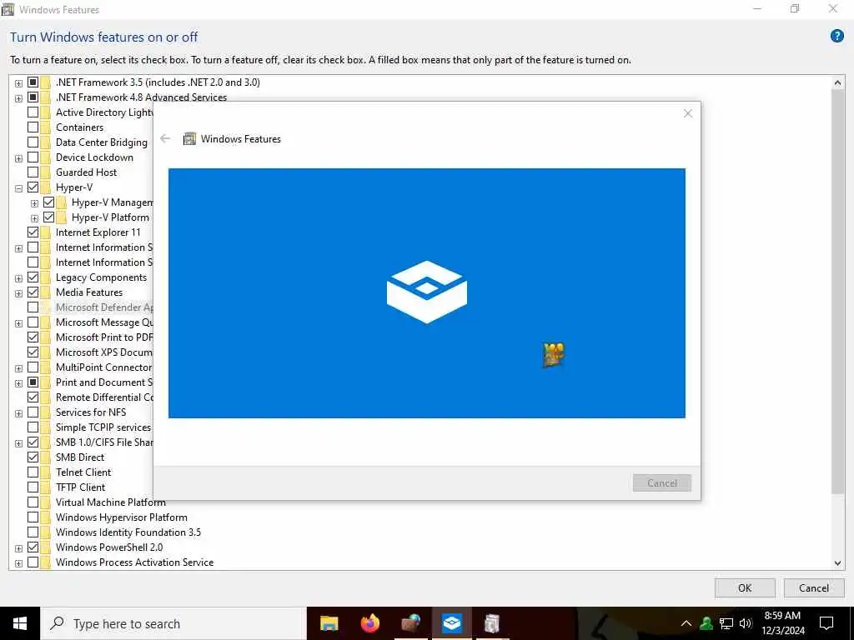This screenshot has height=640, width=854.
Task: Expand the MultiPoint Connector node
Action: click(x=18, y=368)
